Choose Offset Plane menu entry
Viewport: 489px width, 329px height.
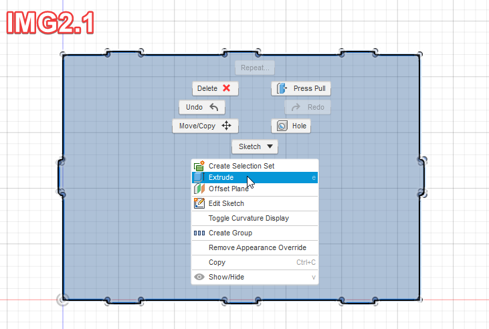click(255, 189)
